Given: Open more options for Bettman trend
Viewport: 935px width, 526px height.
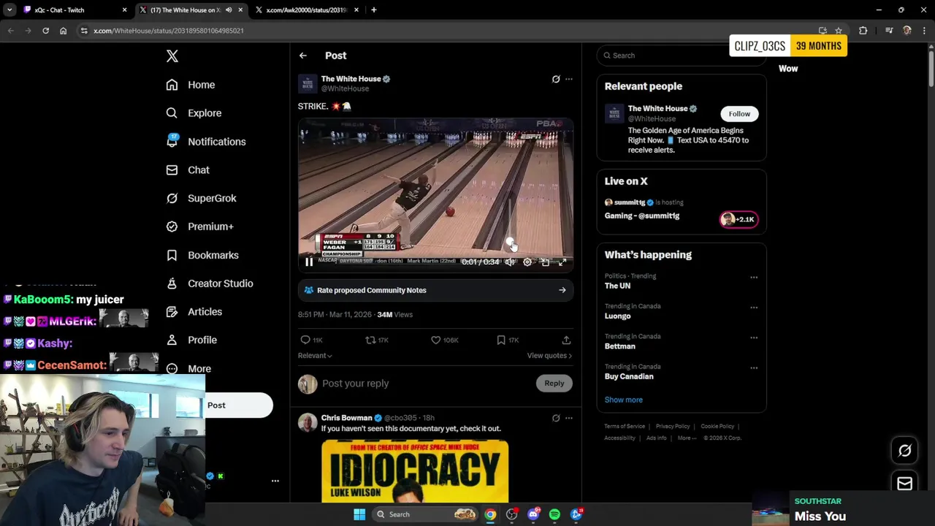Looking at the screenshot, I should point(754,338).
